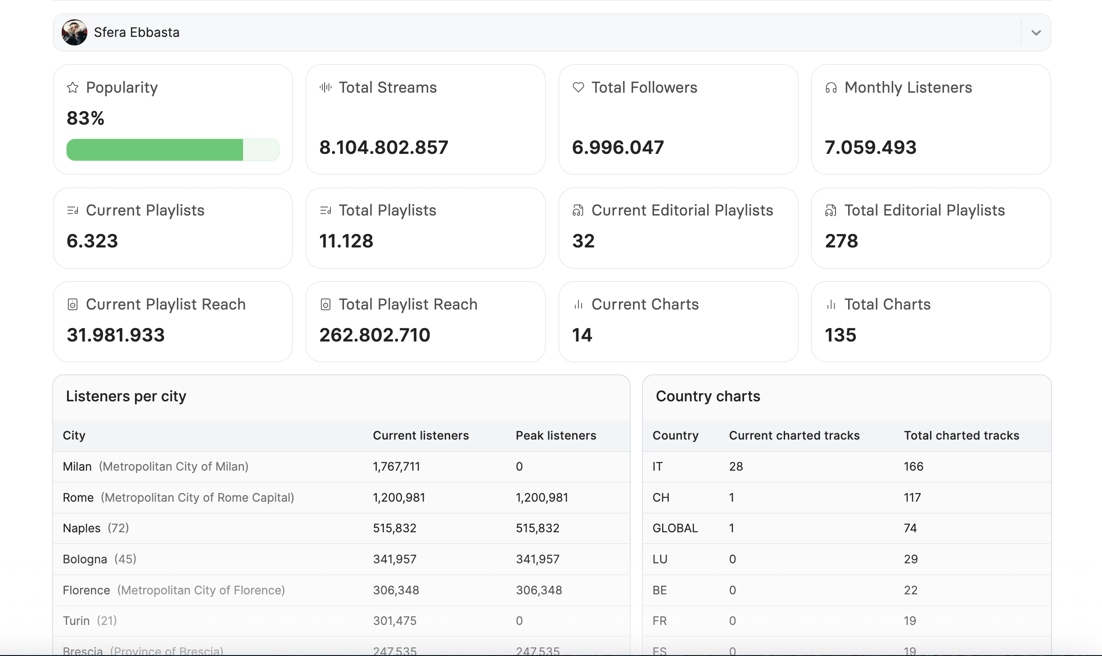The width and height of the screenshot is (1102, 656).
Task: Click the heart icon beside Total Followers
Action: pyautogui.click(x=578, y=87)
